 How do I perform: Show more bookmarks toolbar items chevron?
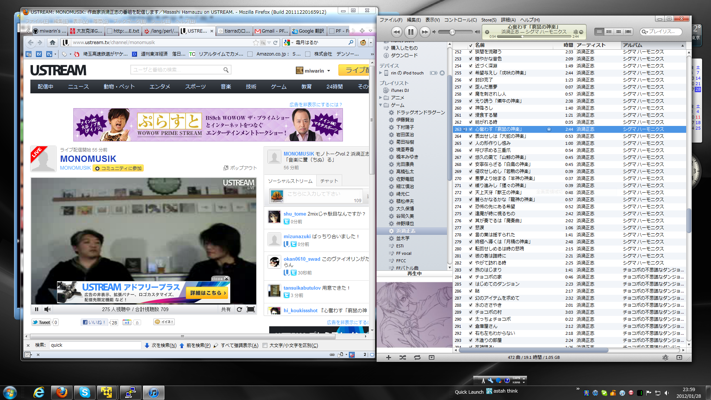pyautogui.click(x=372, y=54)
